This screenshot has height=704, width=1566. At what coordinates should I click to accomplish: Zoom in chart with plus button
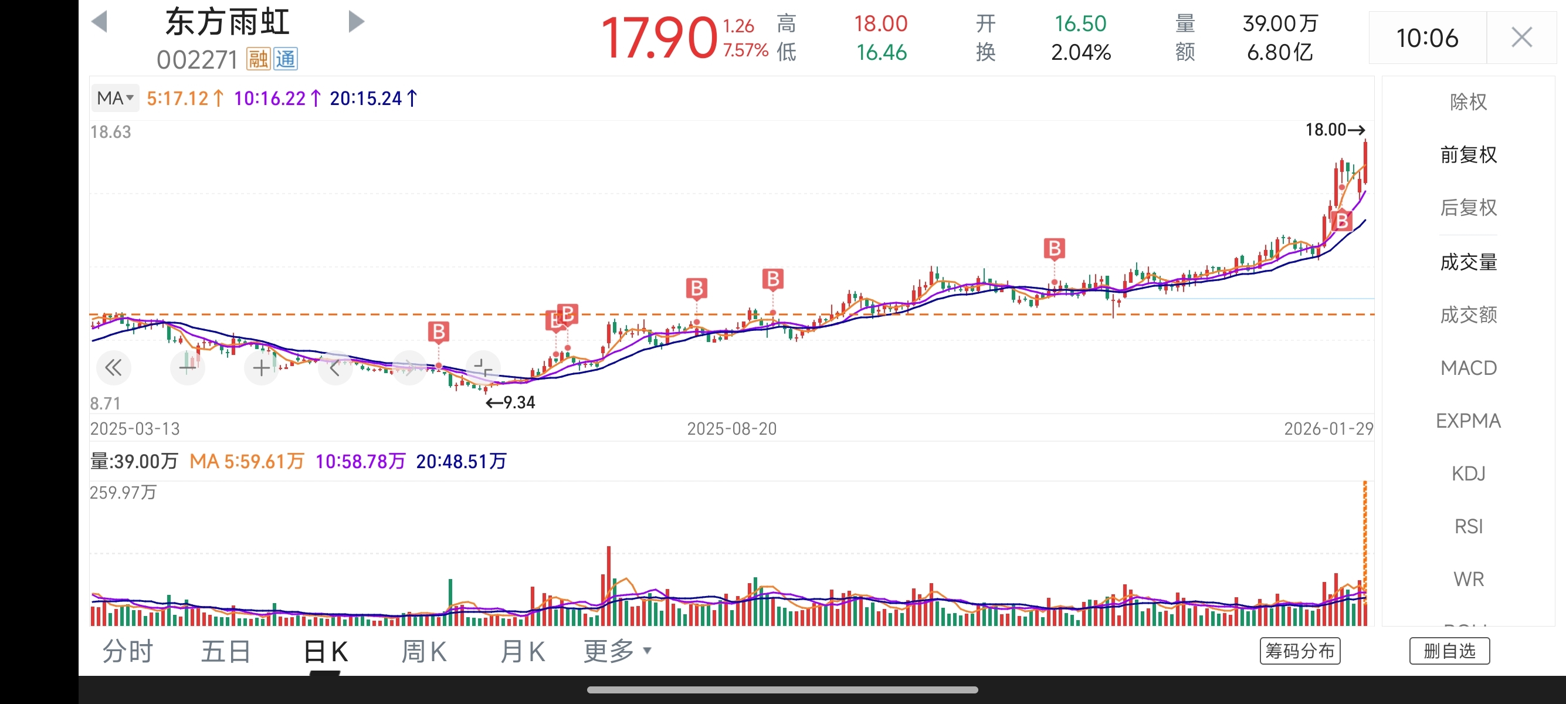(x=262, y=367)
